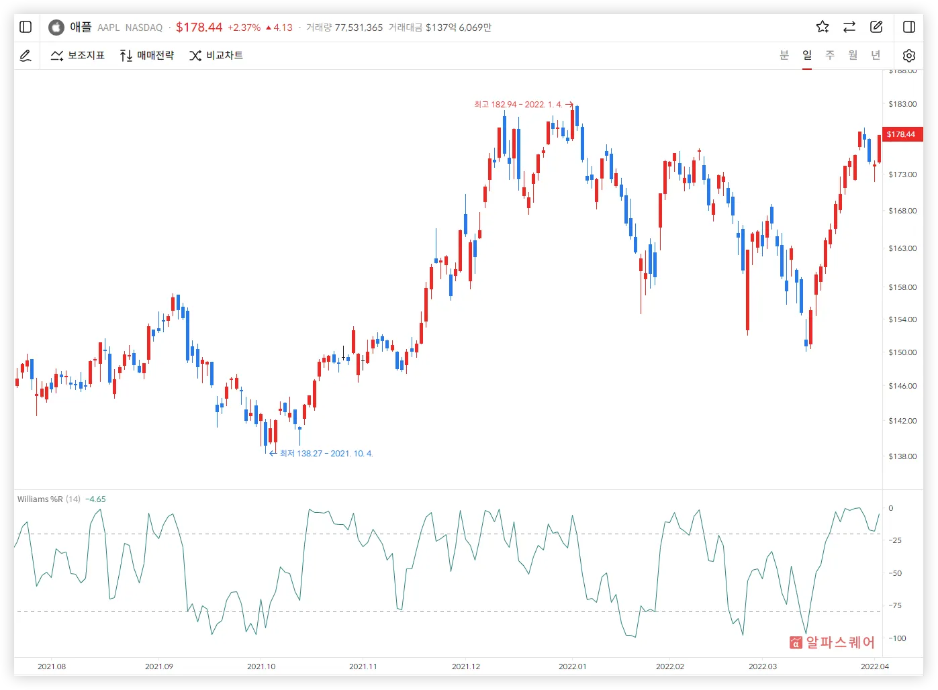The width and height of the screenshot is (938, 690).
Task: Select the drawing pencil tool
Action: pyautogui.click(x=26, y=56)
